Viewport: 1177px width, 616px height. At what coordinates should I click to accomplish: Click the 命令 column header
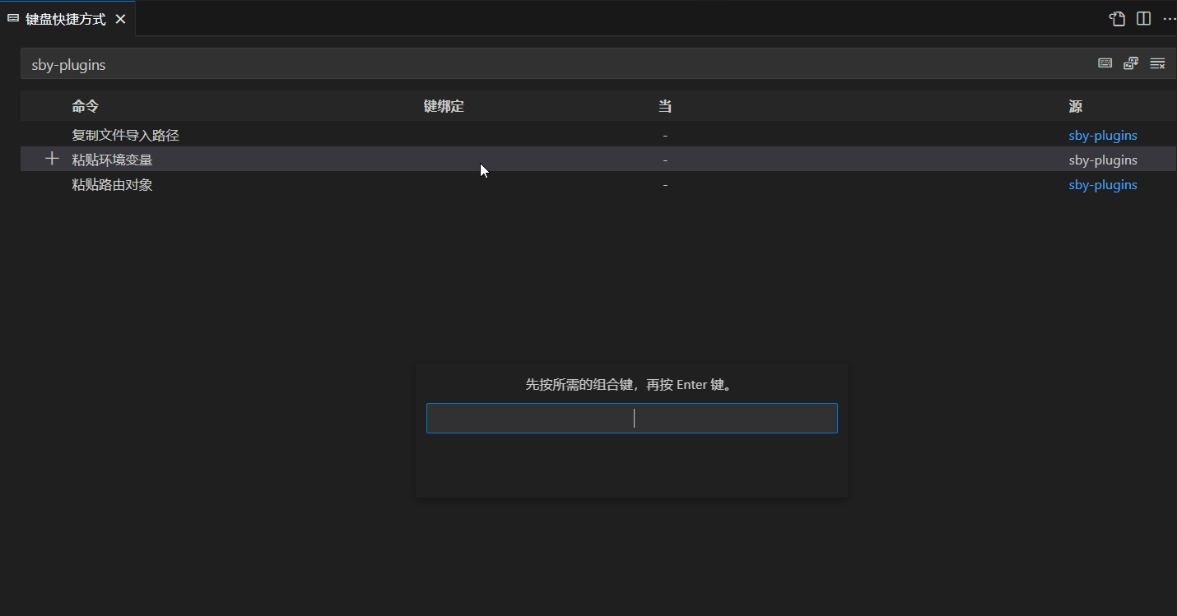pyautogui.click(x=85, y=106)
